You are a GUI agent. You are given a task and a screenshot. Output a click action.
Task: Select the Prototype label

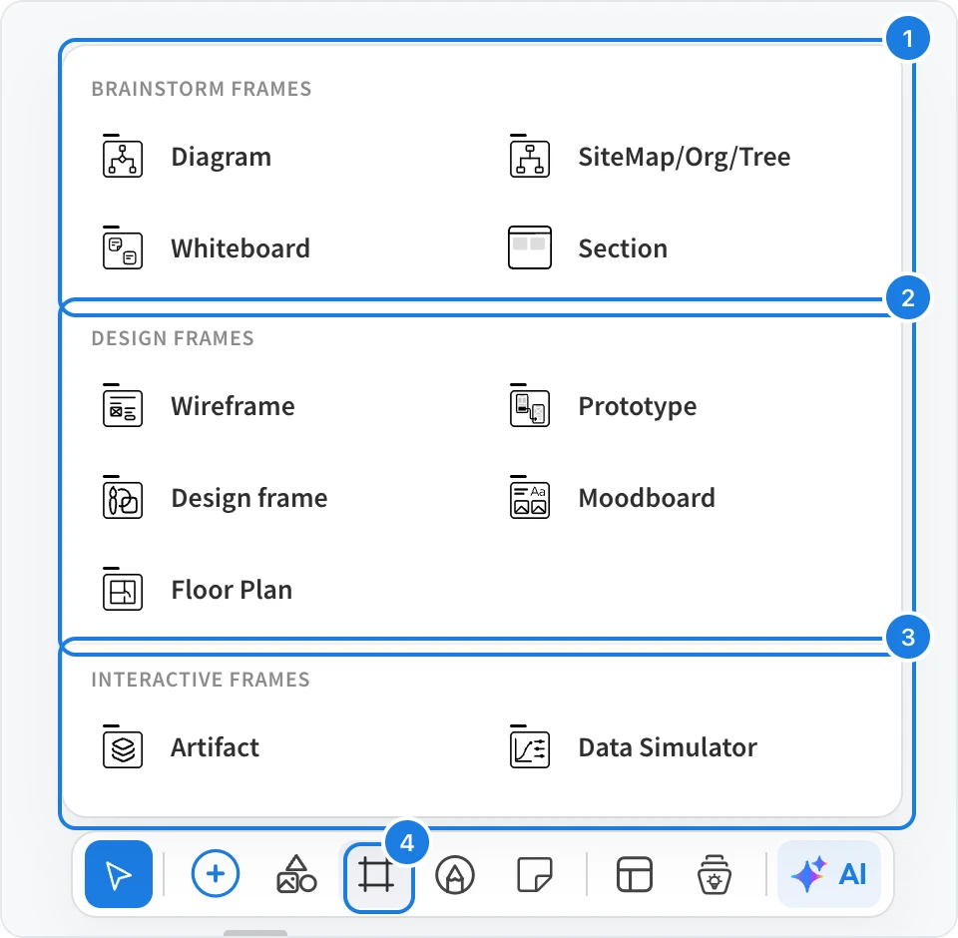pyautogui.click(x=638, y=407)
